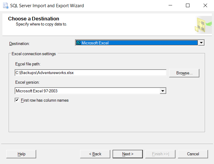The width and height of the screenshot is (214, 164).
Task: Click the Microsoft Excel 97-2003 version field
Action: click(90, 91)
